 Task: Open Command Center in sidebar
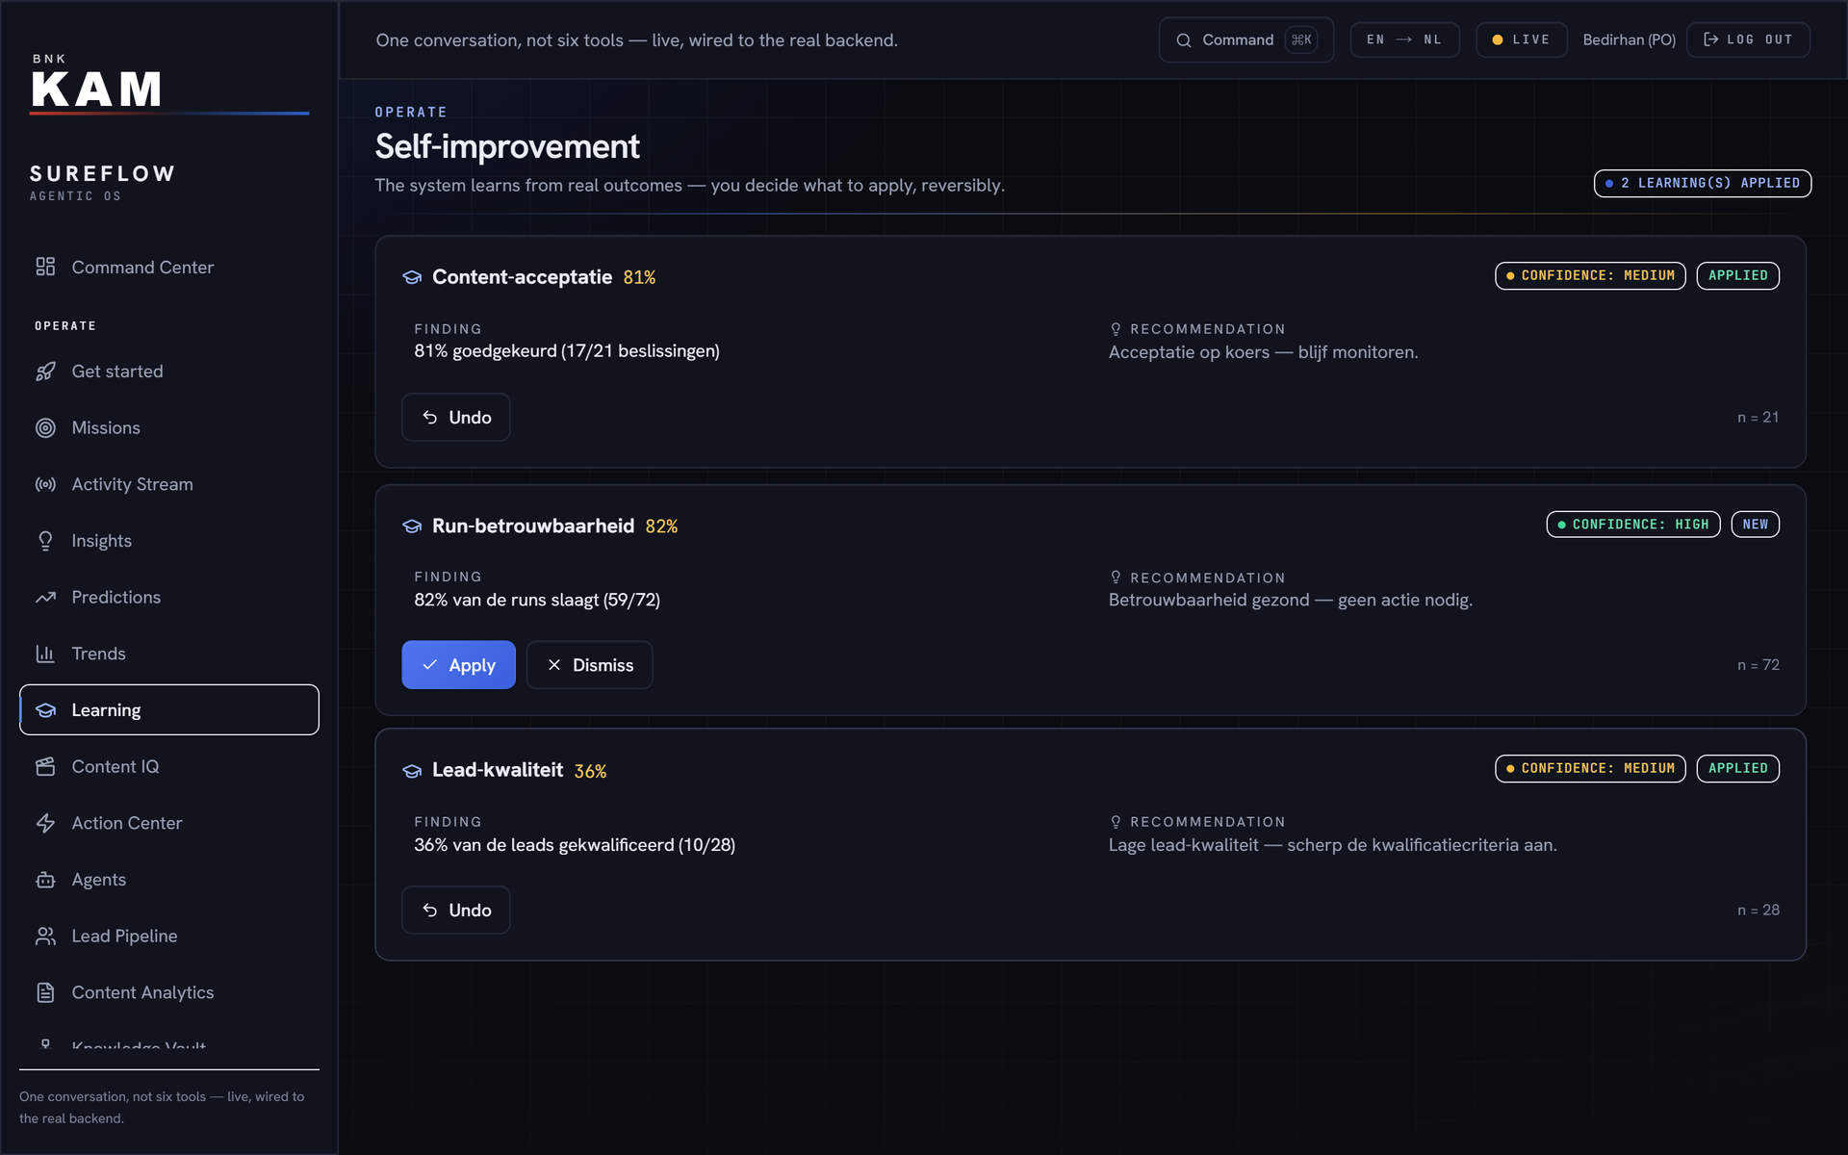(169, 267)
